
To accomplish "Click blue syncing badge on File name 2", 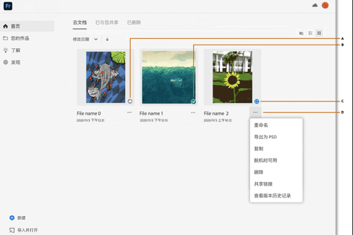I will click(x=257, y=101).
